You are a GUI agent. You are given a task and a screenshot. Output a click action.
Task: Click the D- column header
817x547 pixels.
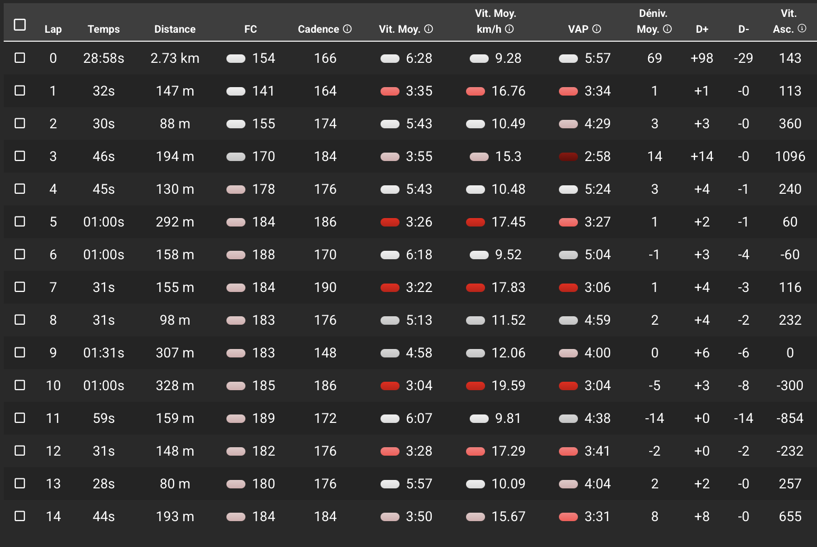pyautogui.click(x=744, y=29)
